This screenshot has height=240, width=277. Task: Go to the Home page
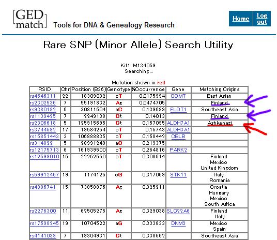point(241,19)
